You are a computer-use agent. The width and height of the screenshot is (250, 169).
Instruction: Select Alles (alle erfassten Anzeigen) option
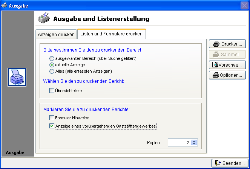pyautogui.click(x=52, y=71)
